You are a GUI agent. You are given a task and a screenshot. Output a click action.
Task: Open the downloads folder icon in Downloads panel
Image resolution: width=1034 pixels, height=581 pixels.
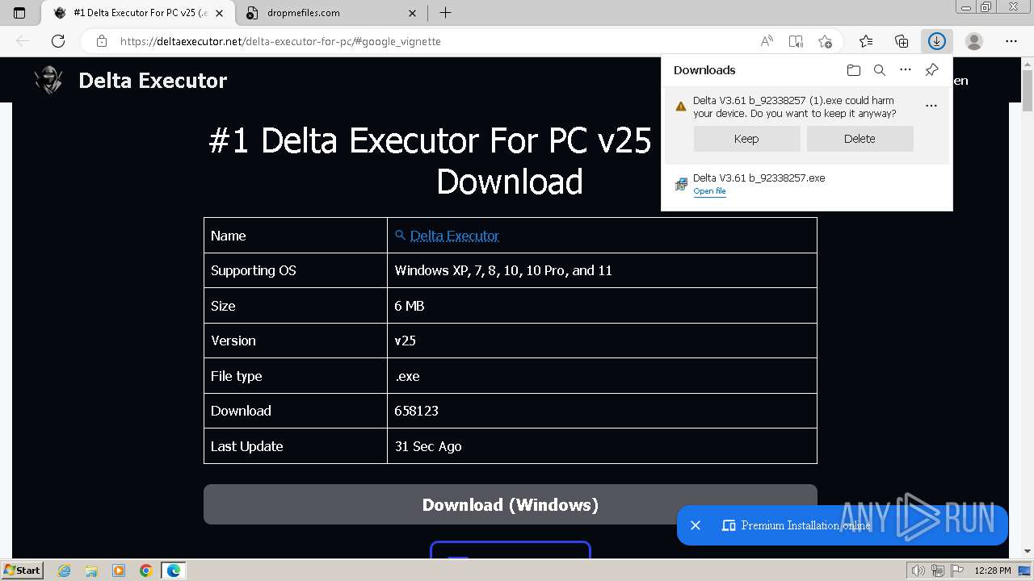click(x=854, y=70)
